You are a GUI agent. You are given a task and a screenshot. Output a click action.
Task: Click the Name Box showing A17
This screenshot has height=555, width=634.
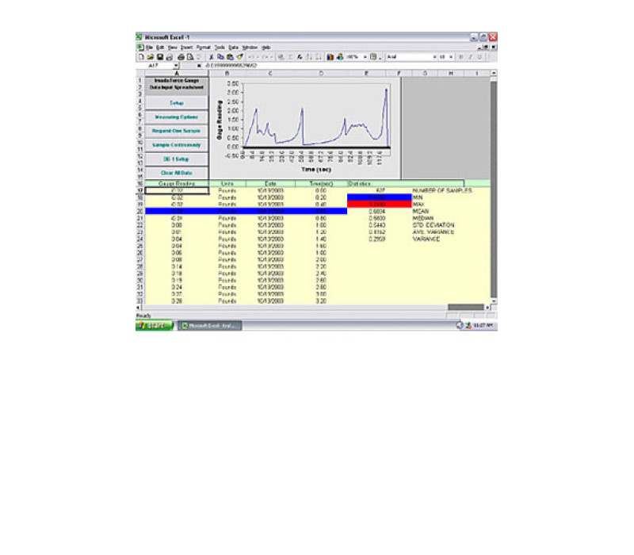[x=155, y=66]
